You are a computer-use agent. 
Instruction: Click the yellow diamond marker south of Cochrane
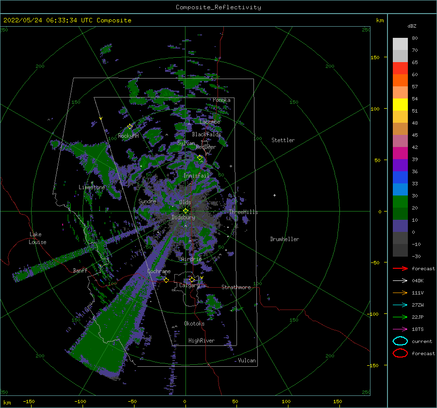167,280
